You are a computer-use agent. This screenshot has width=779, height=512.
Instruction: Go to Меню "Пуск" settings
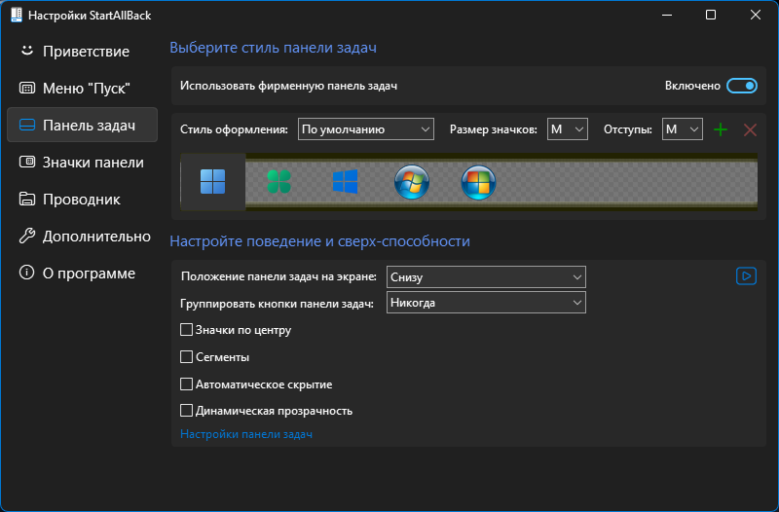(82, 88)
